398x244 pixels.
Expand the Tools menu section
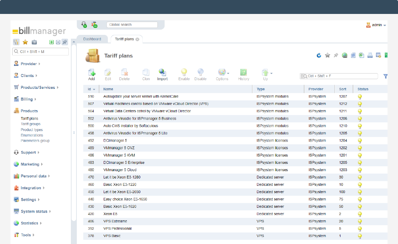click(x=24, y=235)
